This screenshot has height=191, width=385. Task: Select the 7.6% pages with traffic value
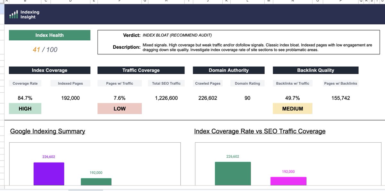point(119,98)
